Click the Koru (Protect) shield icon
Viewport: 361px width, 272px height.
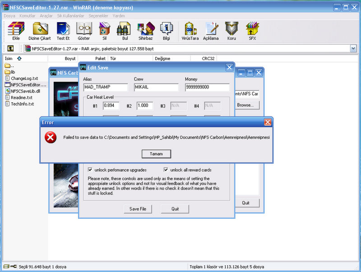click(x=231, y=31)
